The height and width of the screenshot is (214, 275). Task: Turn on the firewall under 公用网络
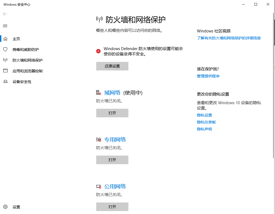coord(112,207)
